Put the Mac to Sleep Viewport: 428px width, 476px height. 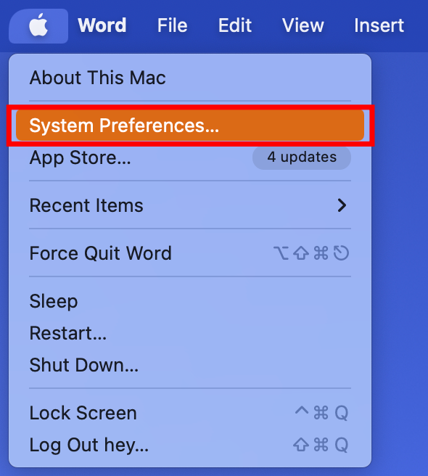tap(190, 301)
